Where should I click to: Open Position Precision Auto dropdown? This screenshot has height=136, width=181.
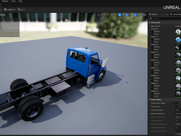pyautogui.click(x=178, y=110)
